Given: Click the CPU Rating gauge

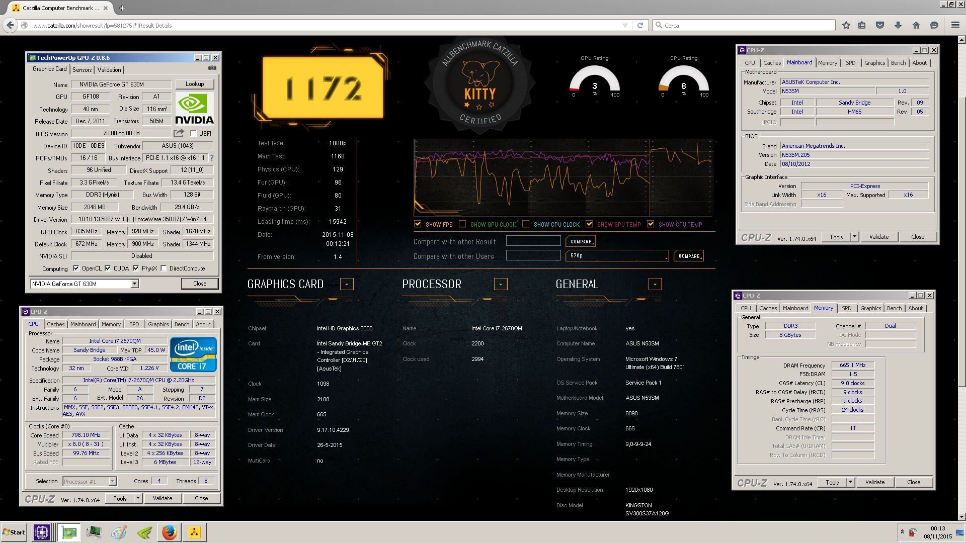Looking at the screenshot, I should [x=684, y=81].
